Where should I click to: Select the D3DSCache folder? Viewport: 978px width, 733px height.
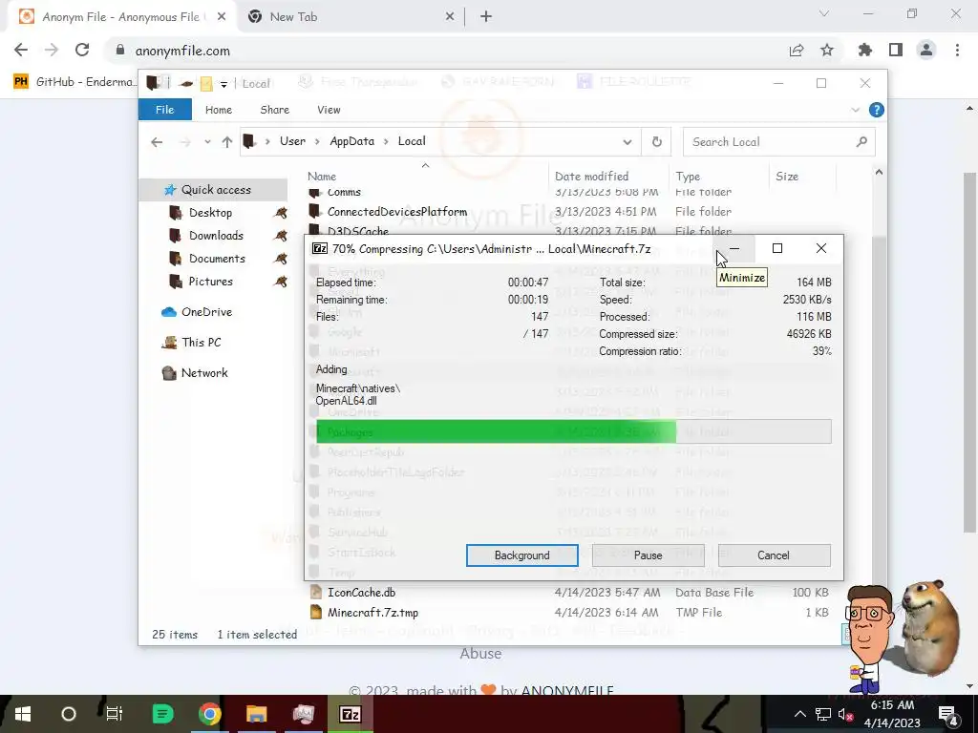(357, 232)
